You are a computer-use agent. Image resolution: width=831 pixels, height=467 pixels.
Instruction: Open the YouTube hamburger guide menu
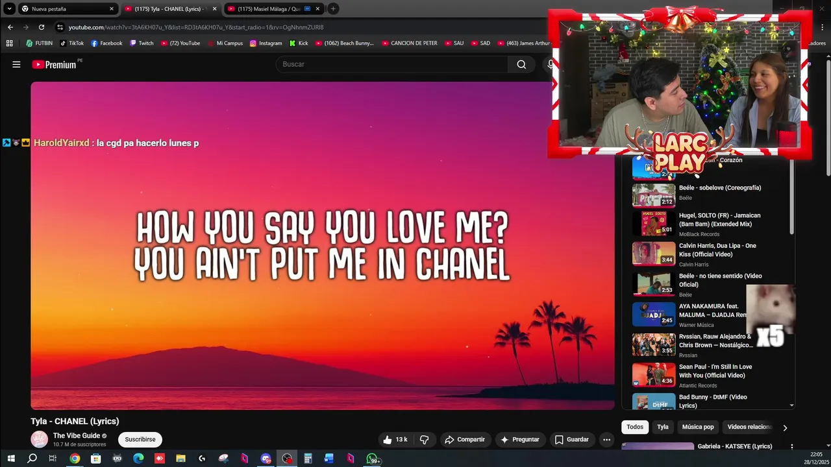coord(16,64)
